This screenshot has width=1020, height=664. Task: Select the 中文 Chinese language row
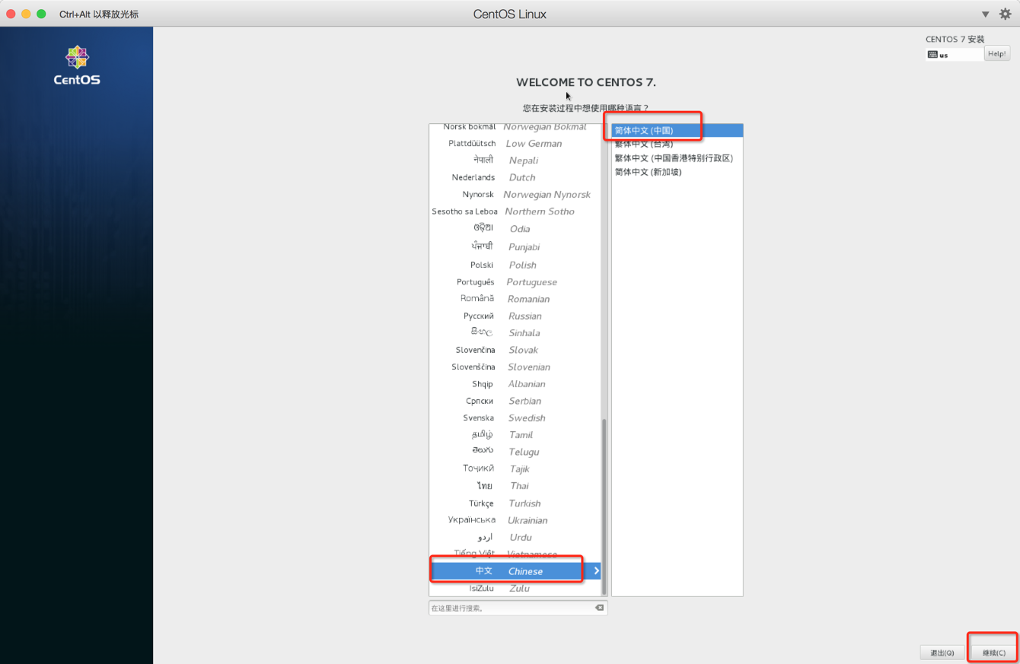[515, 571]
